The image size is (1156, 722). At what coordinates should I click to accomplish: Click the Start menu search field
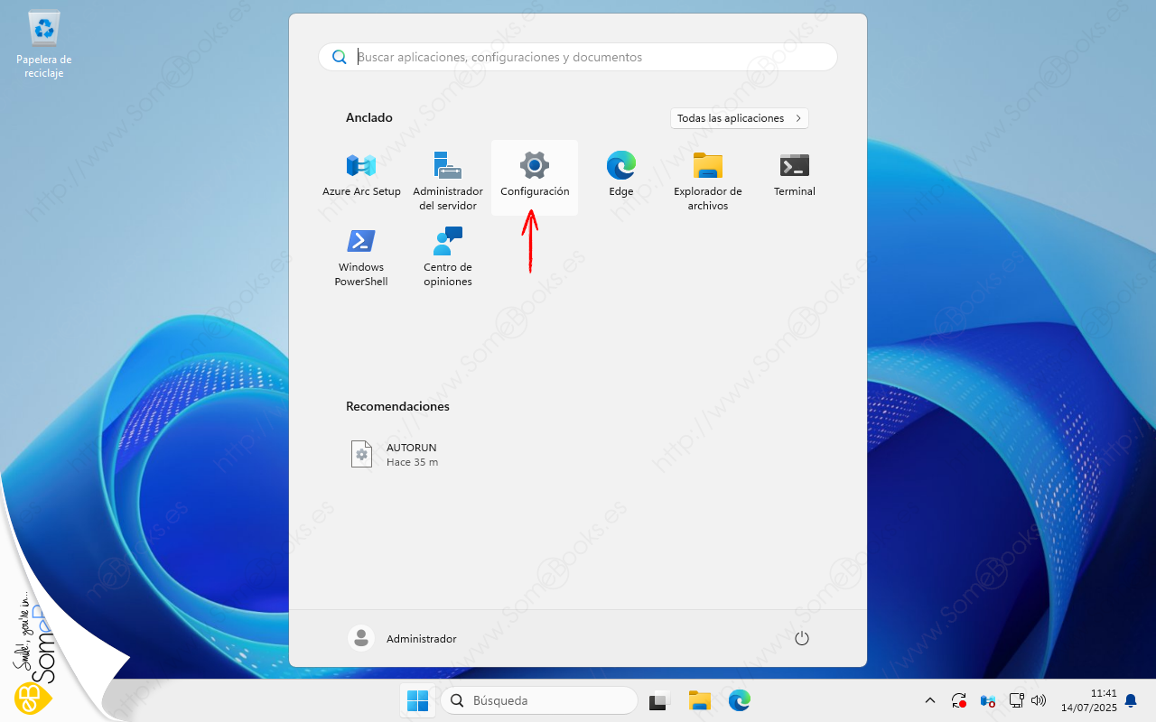point(578,57)
